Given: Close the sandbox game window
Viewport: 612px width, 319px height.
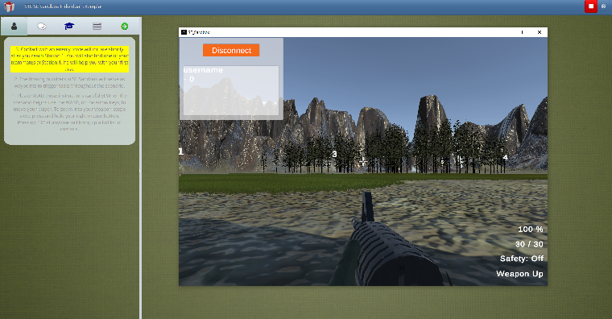Looking at the screenshot, I should [540, 32].
